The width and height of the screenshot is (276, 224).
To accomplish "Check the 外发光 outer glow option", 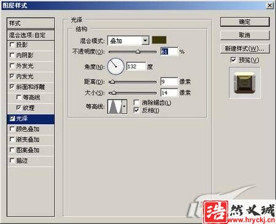I will click(x=12, y=65).
